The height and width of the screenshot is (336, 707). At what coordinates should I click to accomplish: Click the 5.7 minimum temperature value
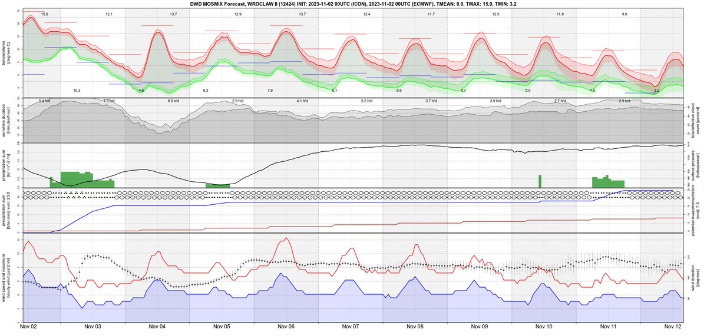coord(464,90)
